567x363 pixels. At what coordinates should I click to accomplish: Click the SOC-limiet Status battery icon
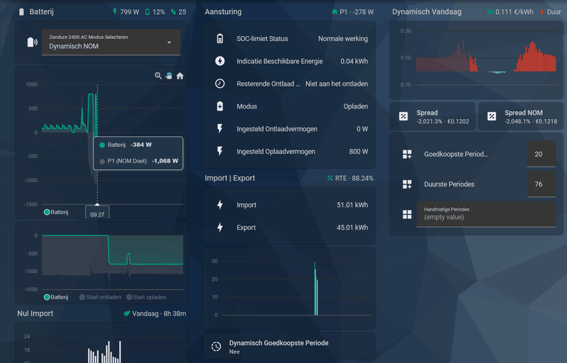pyautogui.click(x=220, y=38)
